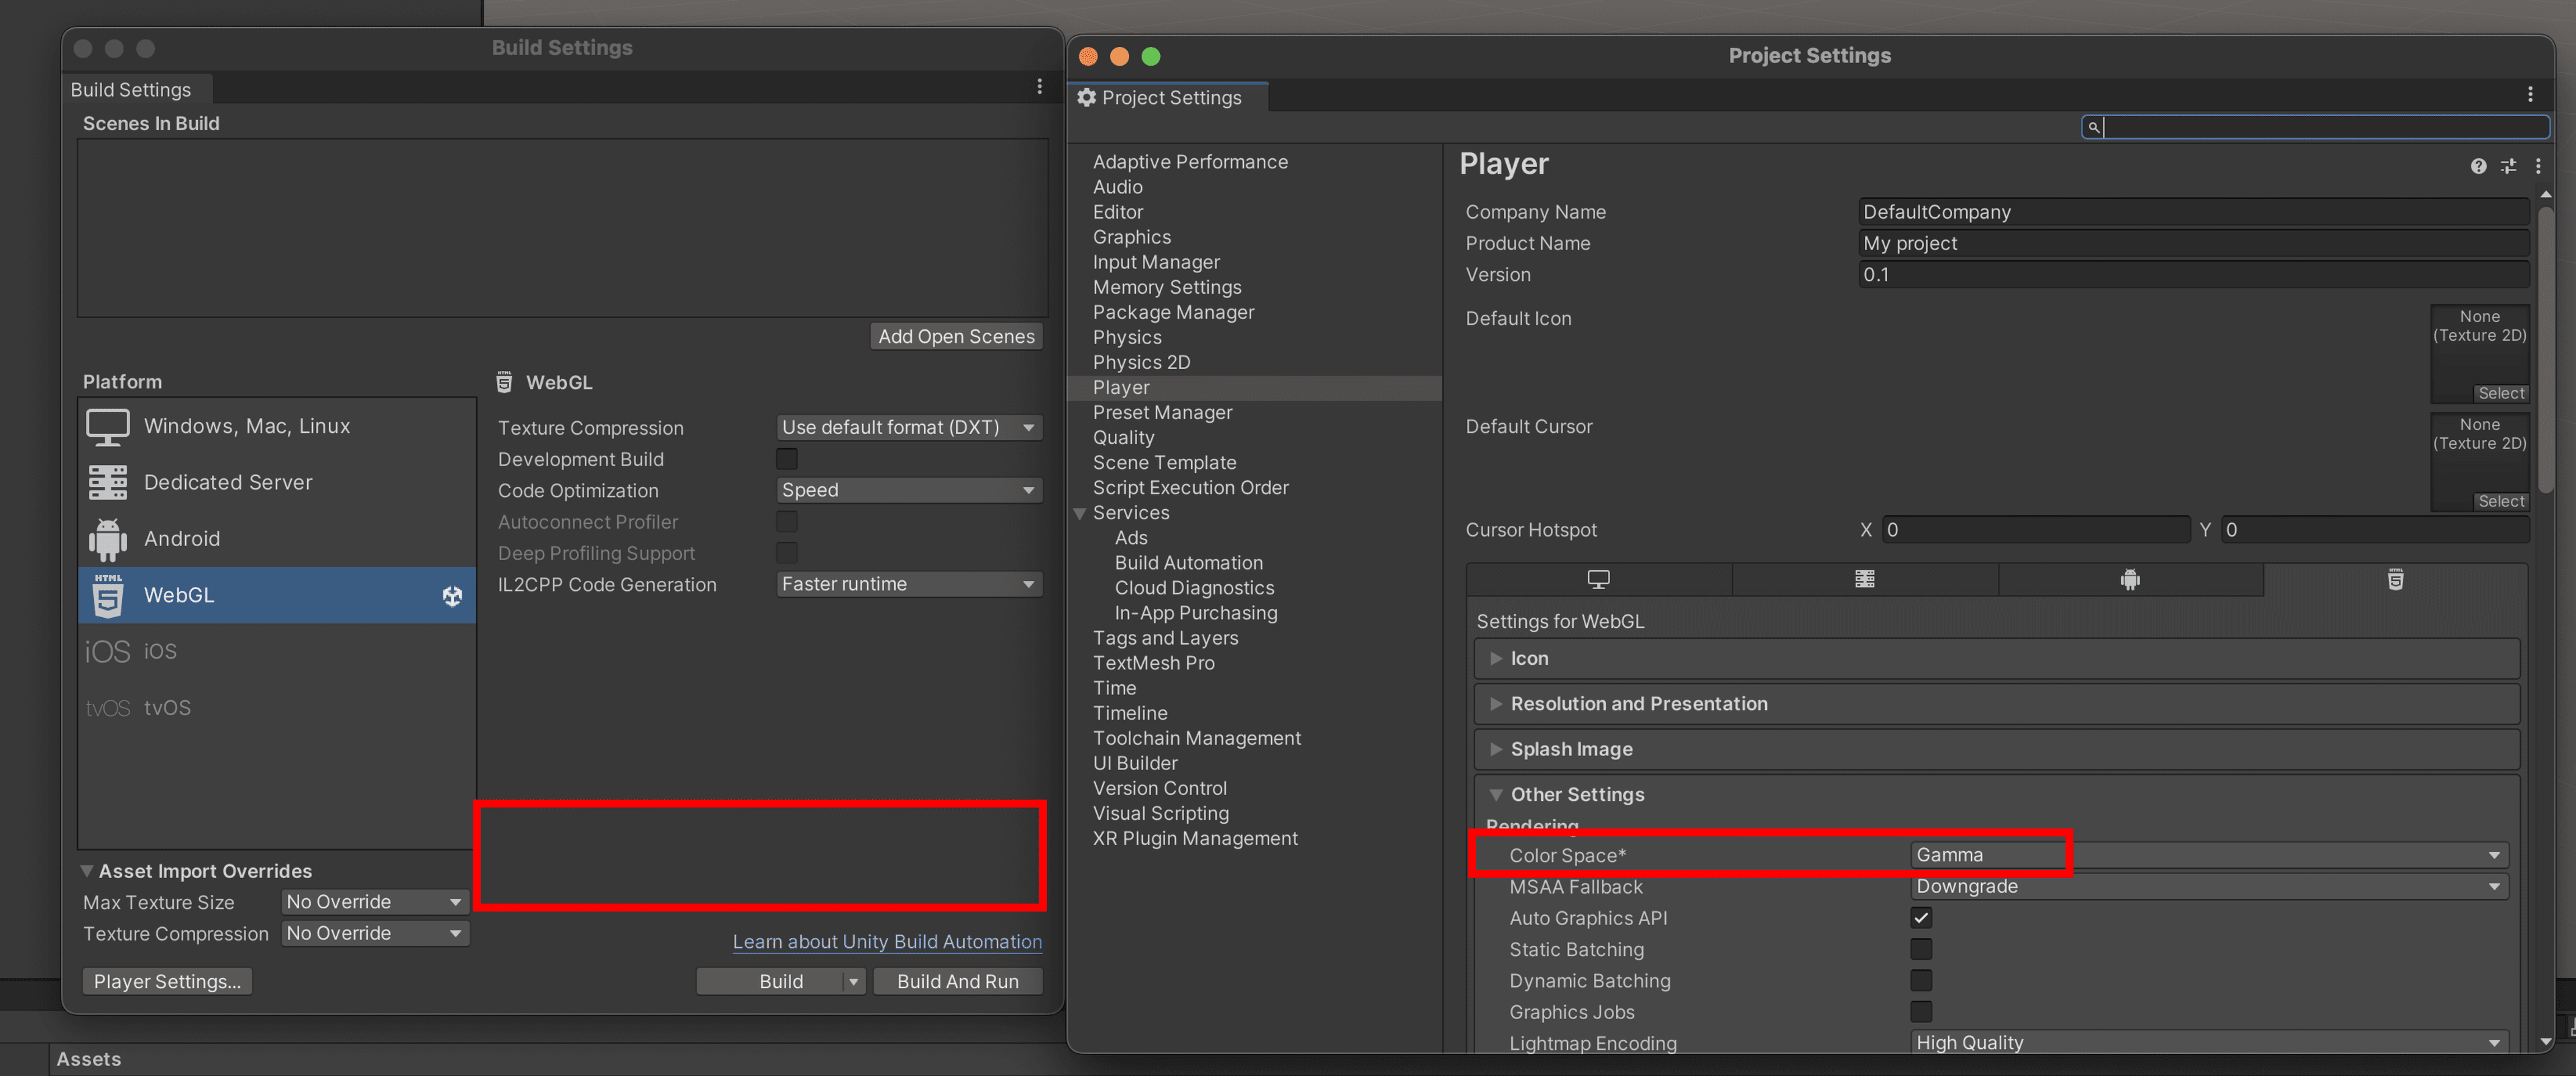Select the Build Settings tab
This screenshot has height=1076, width=2576.
tap(137, 90)
